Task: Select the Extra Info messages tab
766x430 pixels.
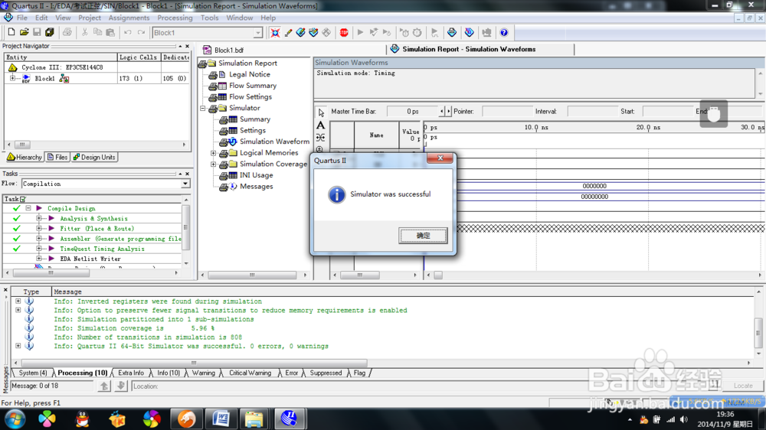Action: click(x=131, y=373)
